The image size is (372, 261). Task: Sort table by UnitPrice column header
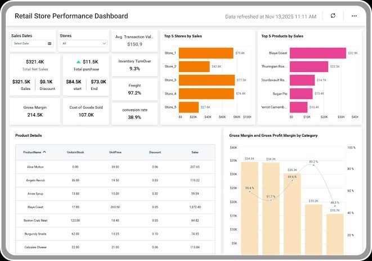click(x=115, y=152)
